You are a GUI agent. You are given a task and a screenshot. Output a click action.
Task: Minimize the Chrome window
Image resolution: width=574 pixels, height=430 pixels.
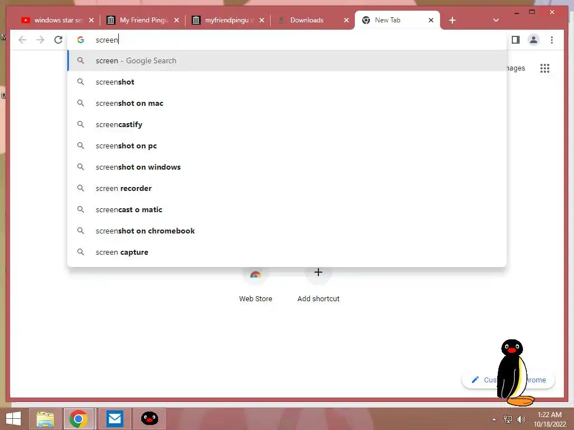tap(516, 13)
